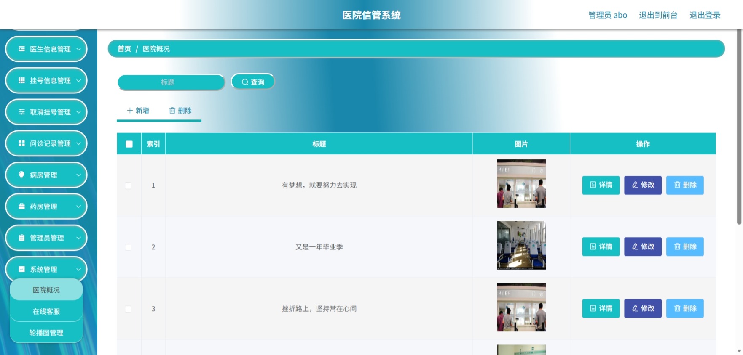Screen dimensions: 743x355
Task: Click the 详情 document icon in row 3
Action: click(x=593, y=308)
